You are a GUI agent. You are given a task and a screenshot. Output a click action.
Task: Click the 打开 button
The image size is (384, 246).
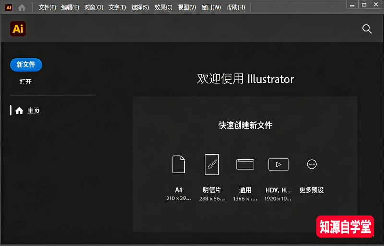pos(25,82)
